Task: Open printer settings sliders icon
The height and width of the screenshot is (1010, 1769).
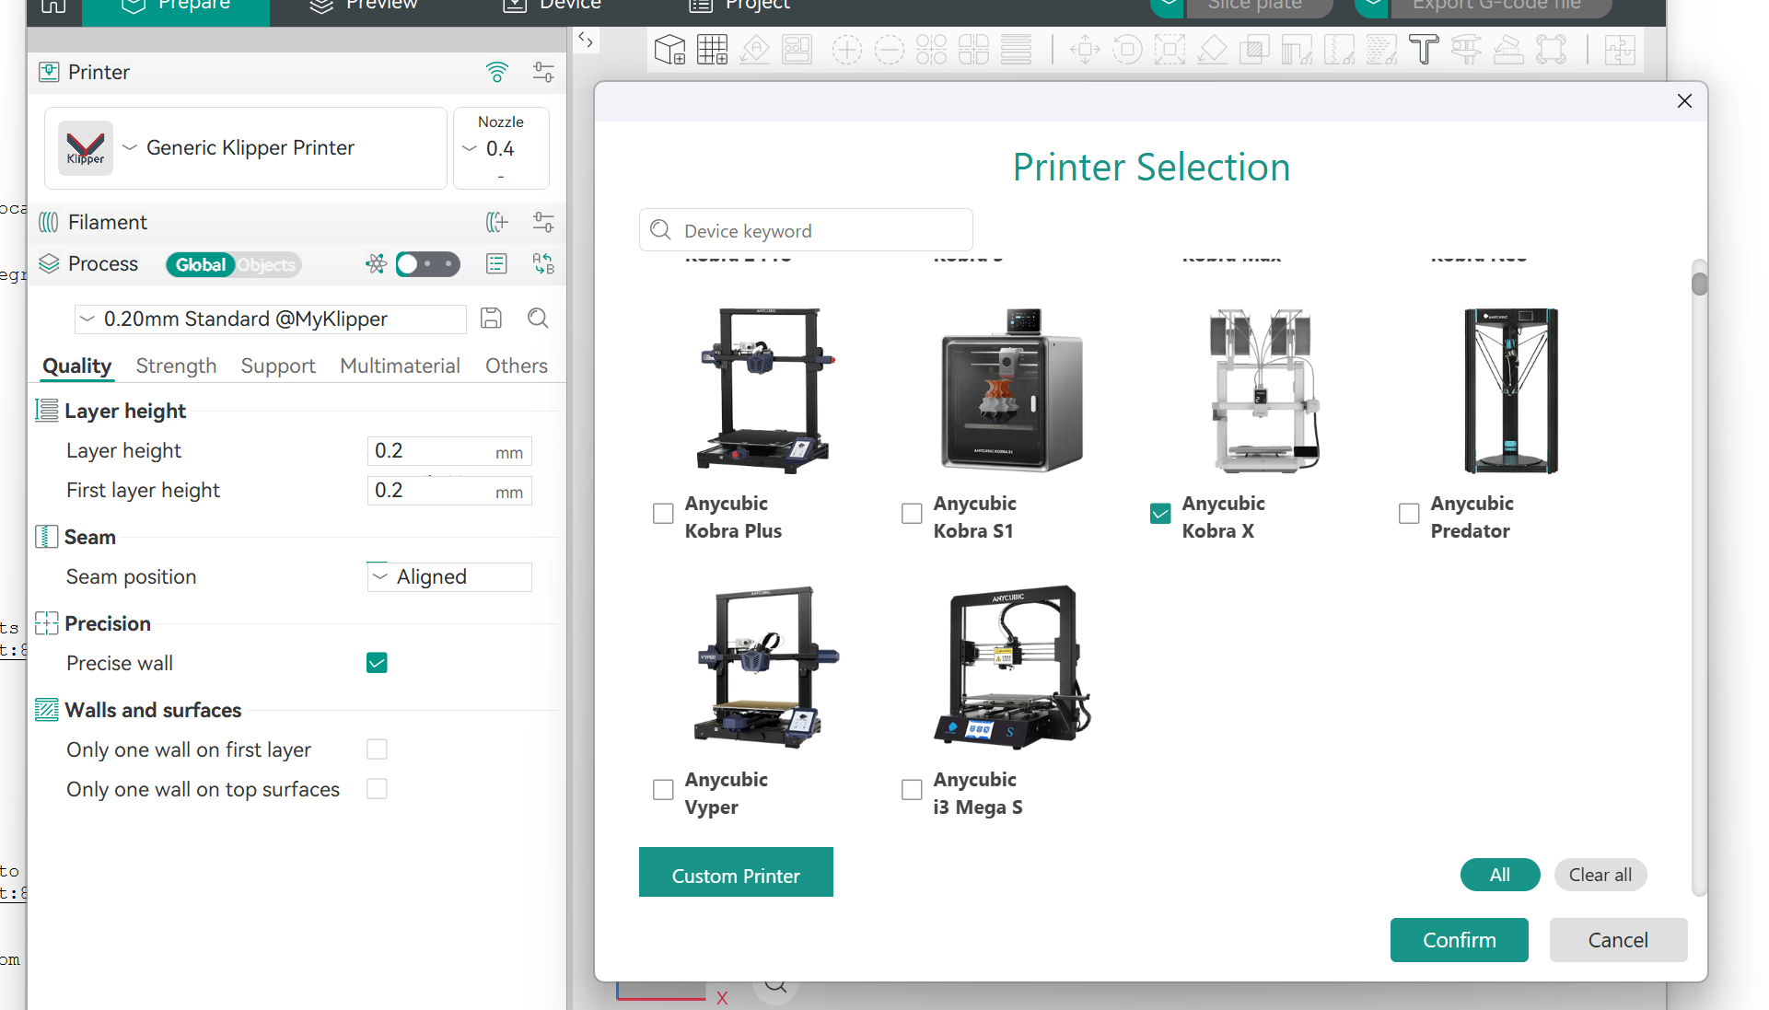Action: [x=543, y=72]
